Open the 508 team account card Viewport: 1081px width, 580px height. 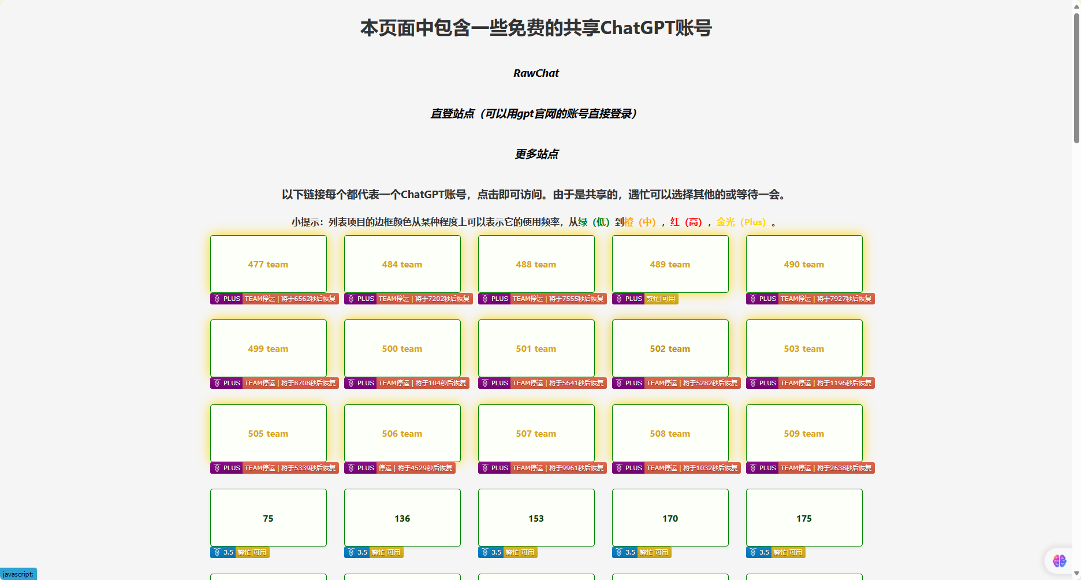click(670, 433)
